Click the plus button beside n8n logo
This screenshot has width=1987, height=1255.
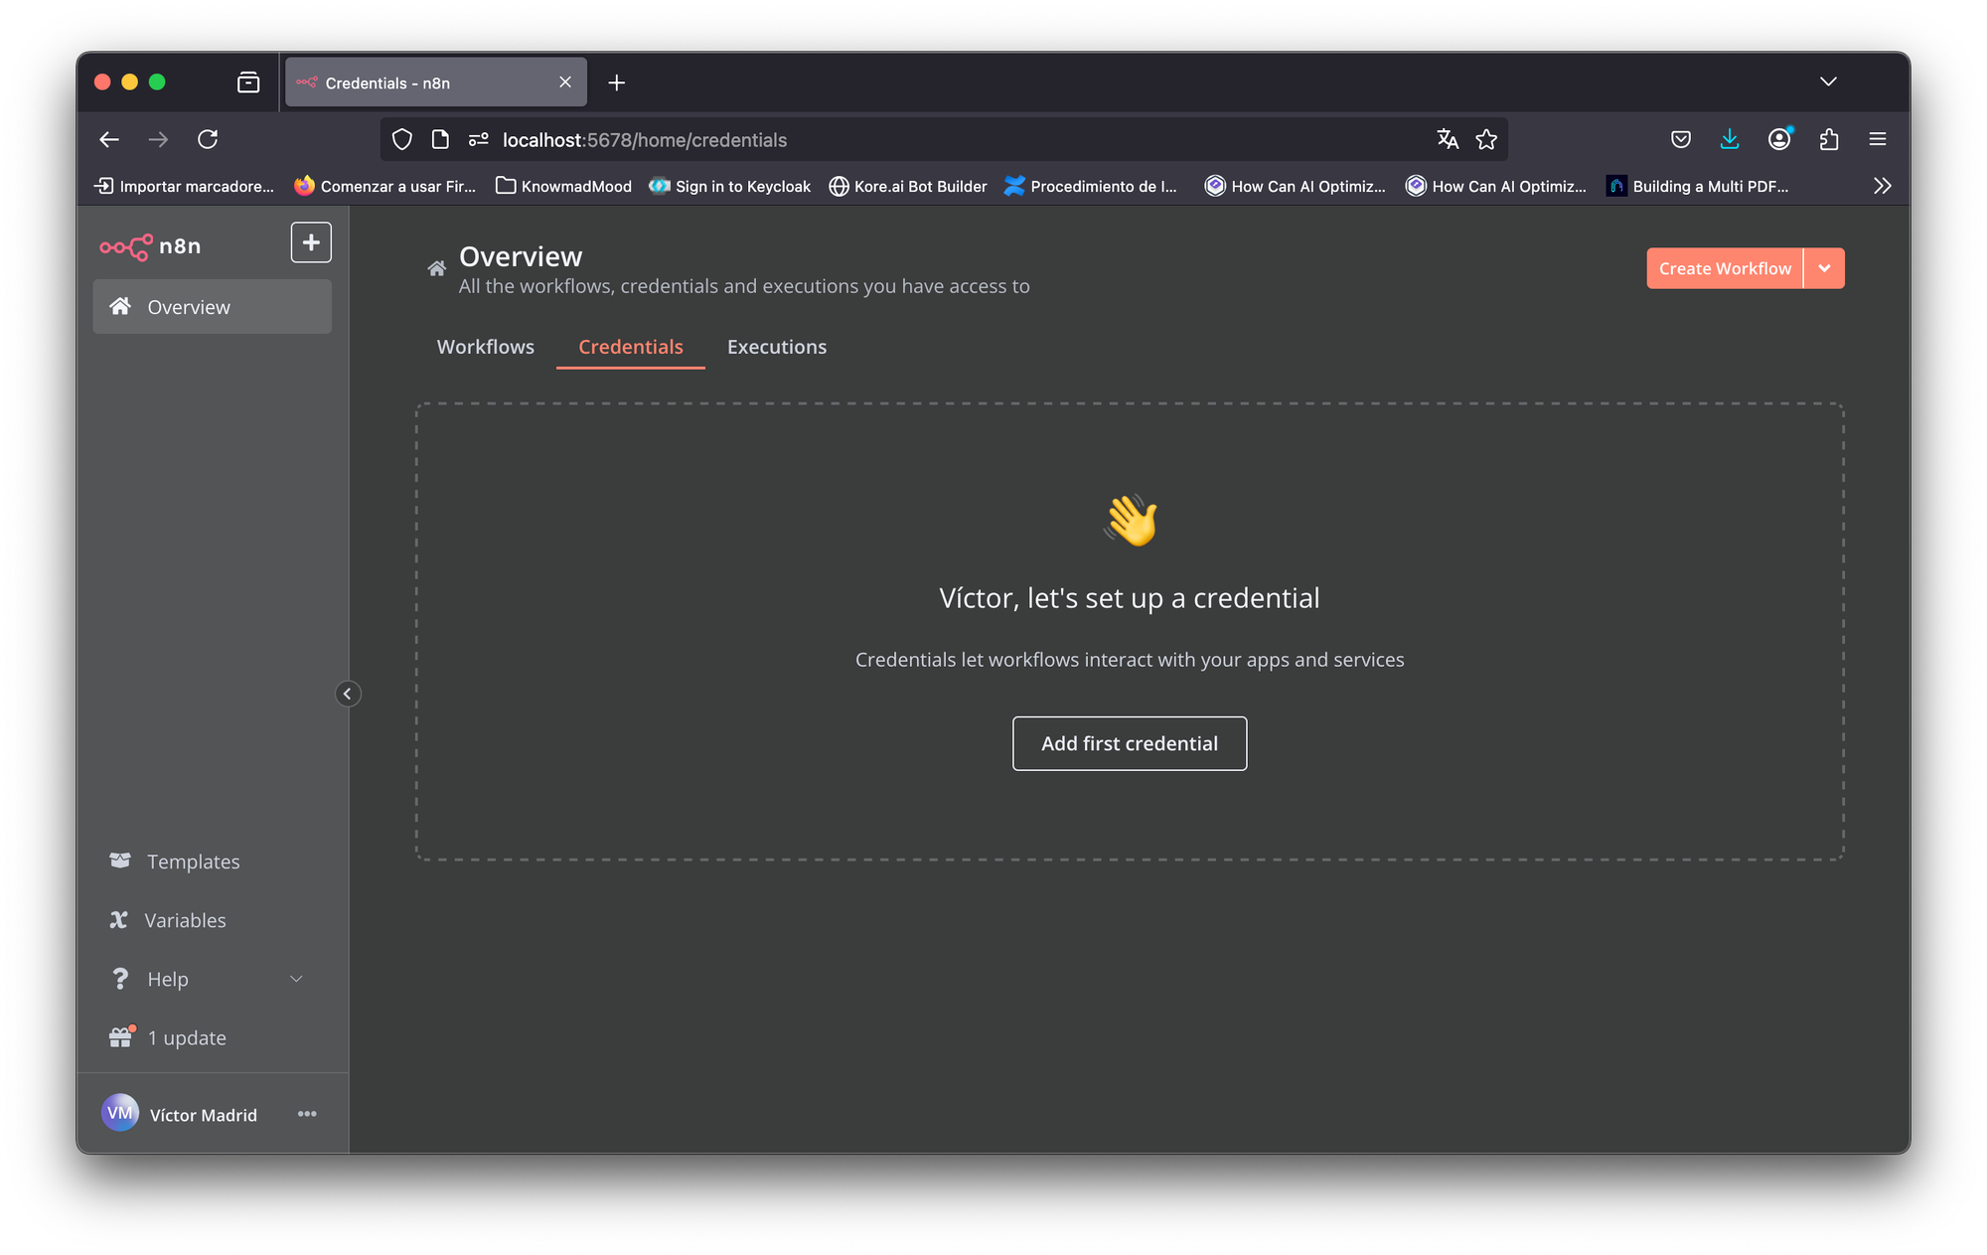coord(311,242)
